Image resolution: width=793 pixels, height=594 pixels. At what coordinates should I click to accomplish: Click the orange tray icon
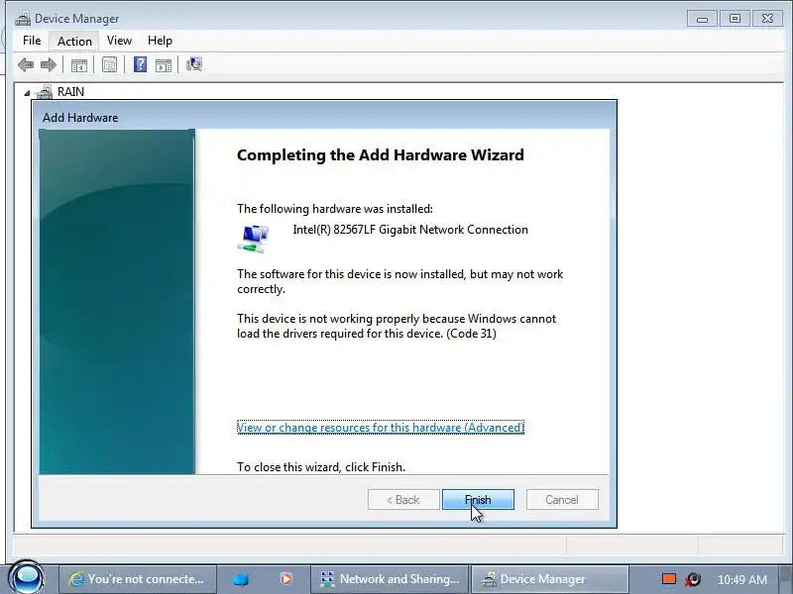[x=669, y=579]
